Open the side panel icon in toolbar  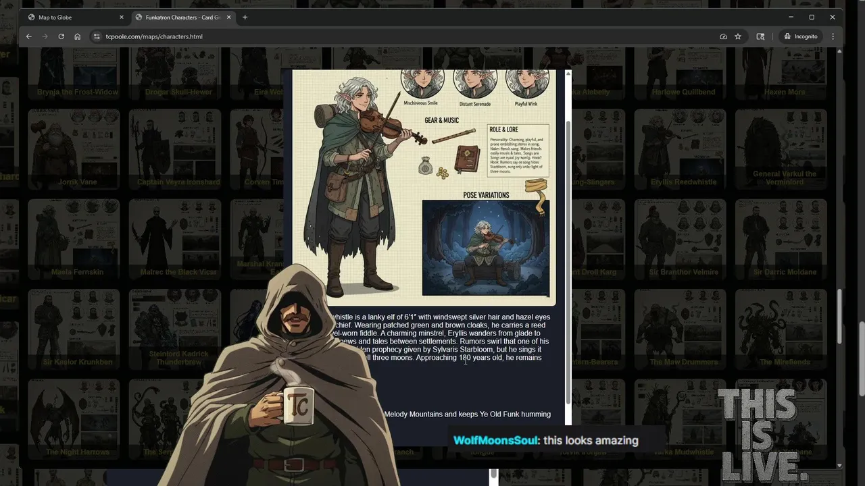[760, 36]
